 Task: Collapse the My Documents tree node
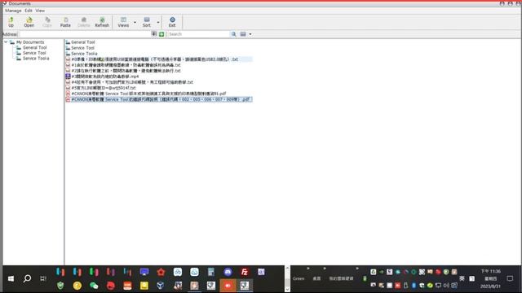click(6, 42)
